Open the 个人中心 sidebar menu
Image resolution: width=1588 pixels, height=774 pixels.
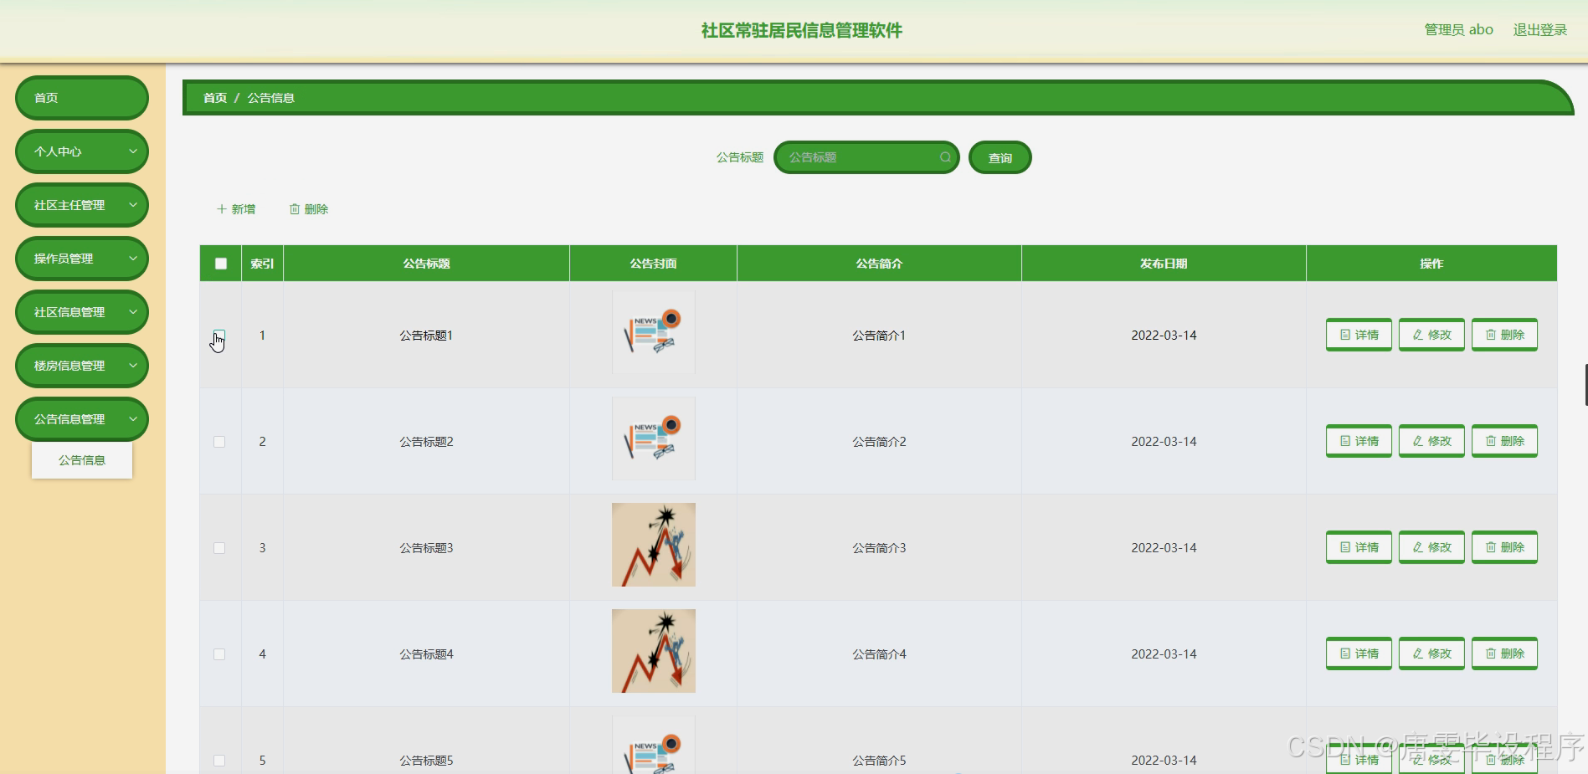(x=82, y=151)
